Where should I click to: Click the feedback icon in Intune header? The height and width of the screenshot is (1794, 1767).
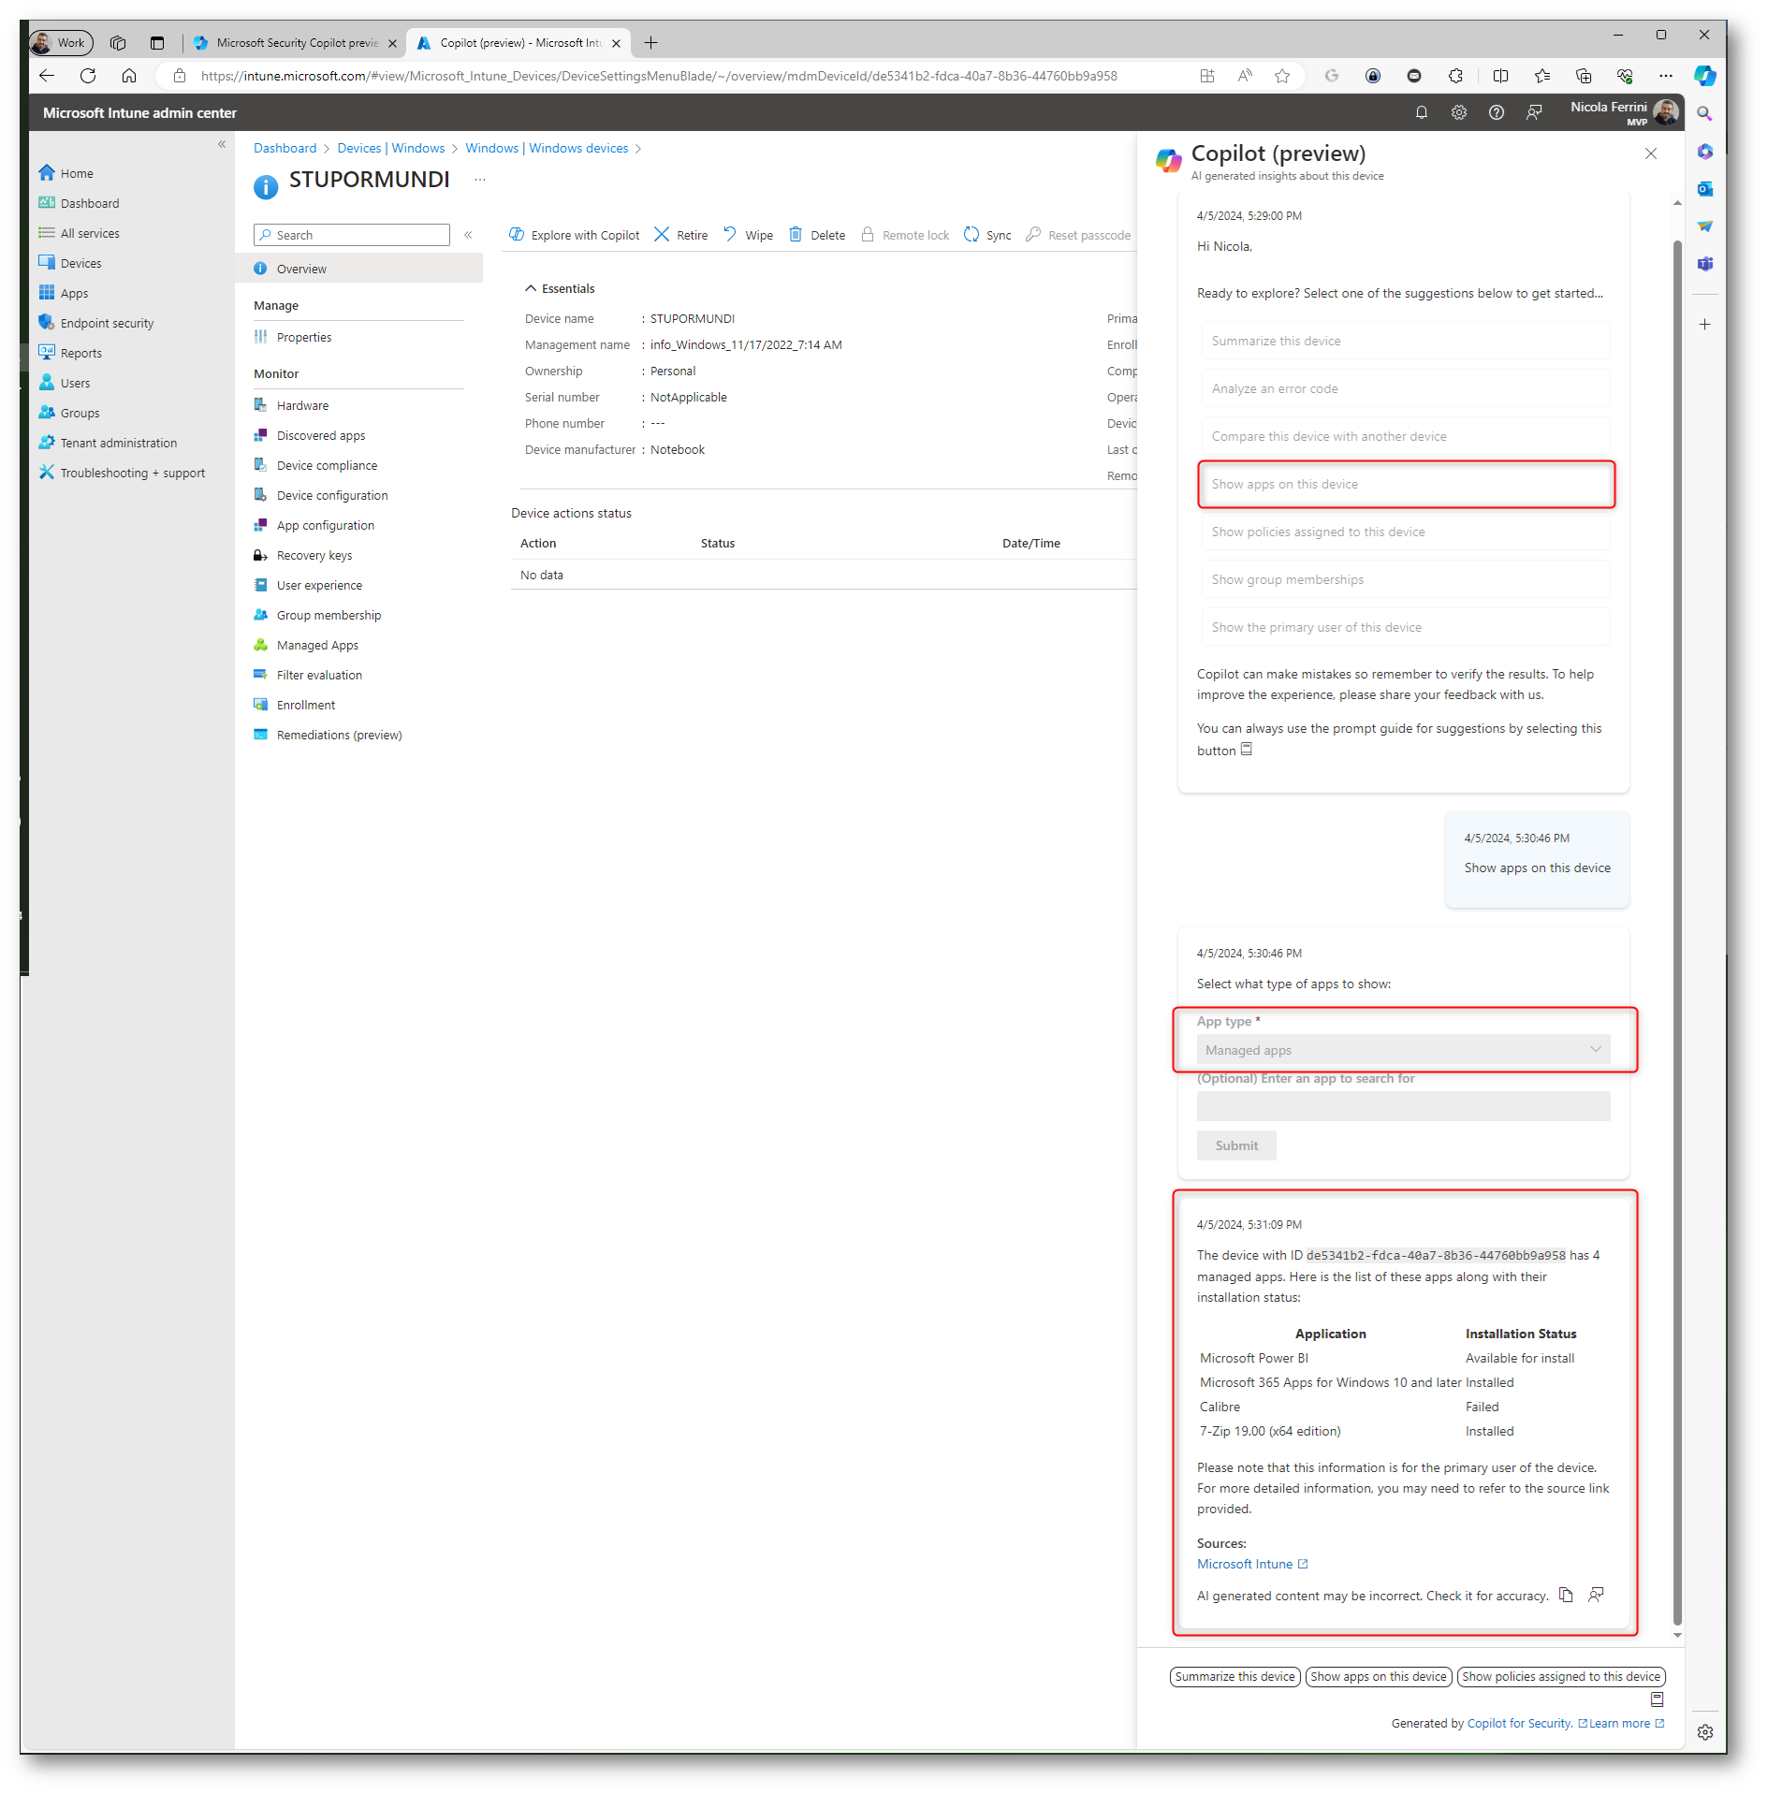point(1534,112)
